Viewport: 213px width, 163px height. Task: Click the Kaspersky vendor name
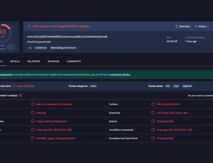[x=115, y=113]
